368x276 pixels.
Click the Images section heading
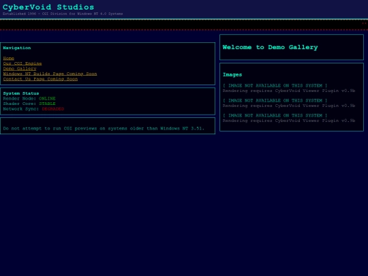tap(232, 75)
